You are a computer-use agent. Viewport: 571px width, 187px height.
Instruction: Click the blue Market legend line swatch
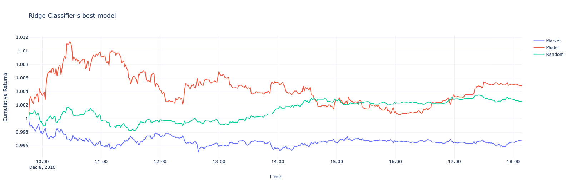point(539,41)
